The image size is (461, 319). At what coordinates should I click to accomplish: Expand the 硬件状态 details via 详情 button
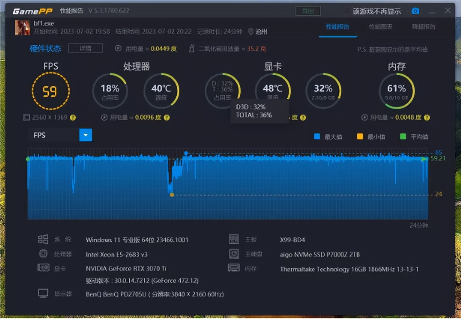85,48
